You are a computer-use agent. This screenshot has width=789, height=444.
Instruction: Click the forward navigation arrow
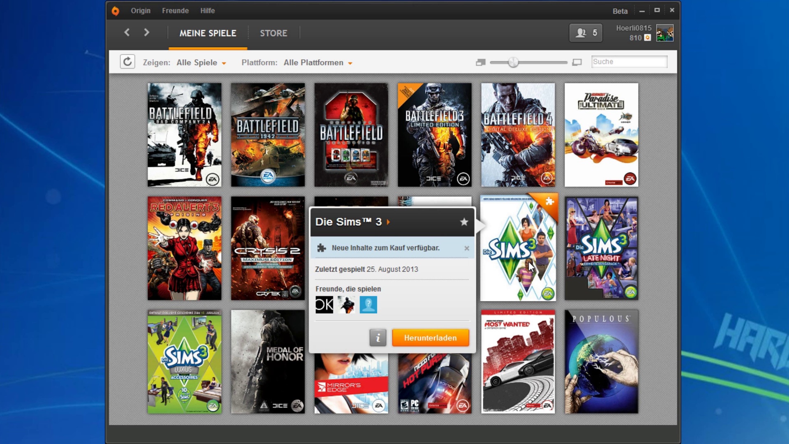[147, 32]
